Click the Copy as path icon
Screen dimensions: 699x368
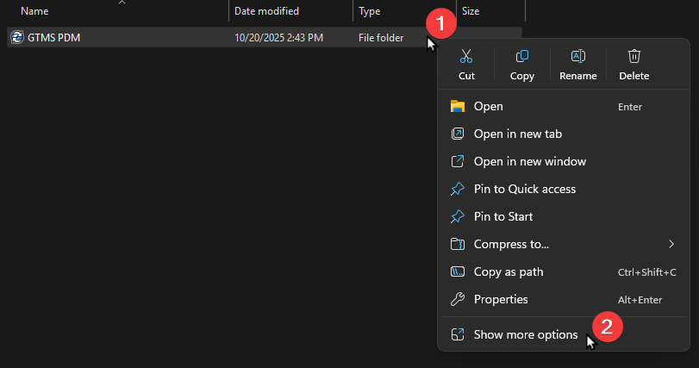(458, 271)
